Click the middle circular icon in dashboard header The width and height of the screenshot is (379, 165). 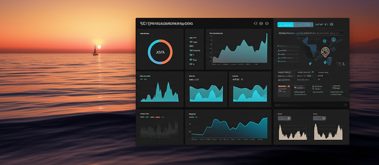point(261,23)
